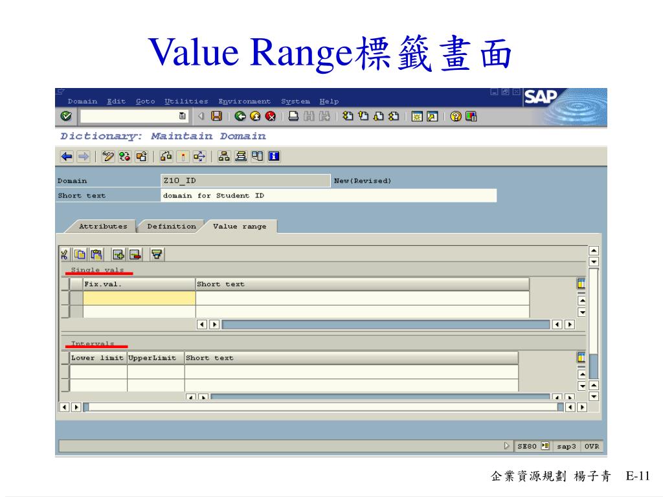This screenshot has width=663, height=497.
Task: Click the green Enter checkmark icon
Action: 66,116
